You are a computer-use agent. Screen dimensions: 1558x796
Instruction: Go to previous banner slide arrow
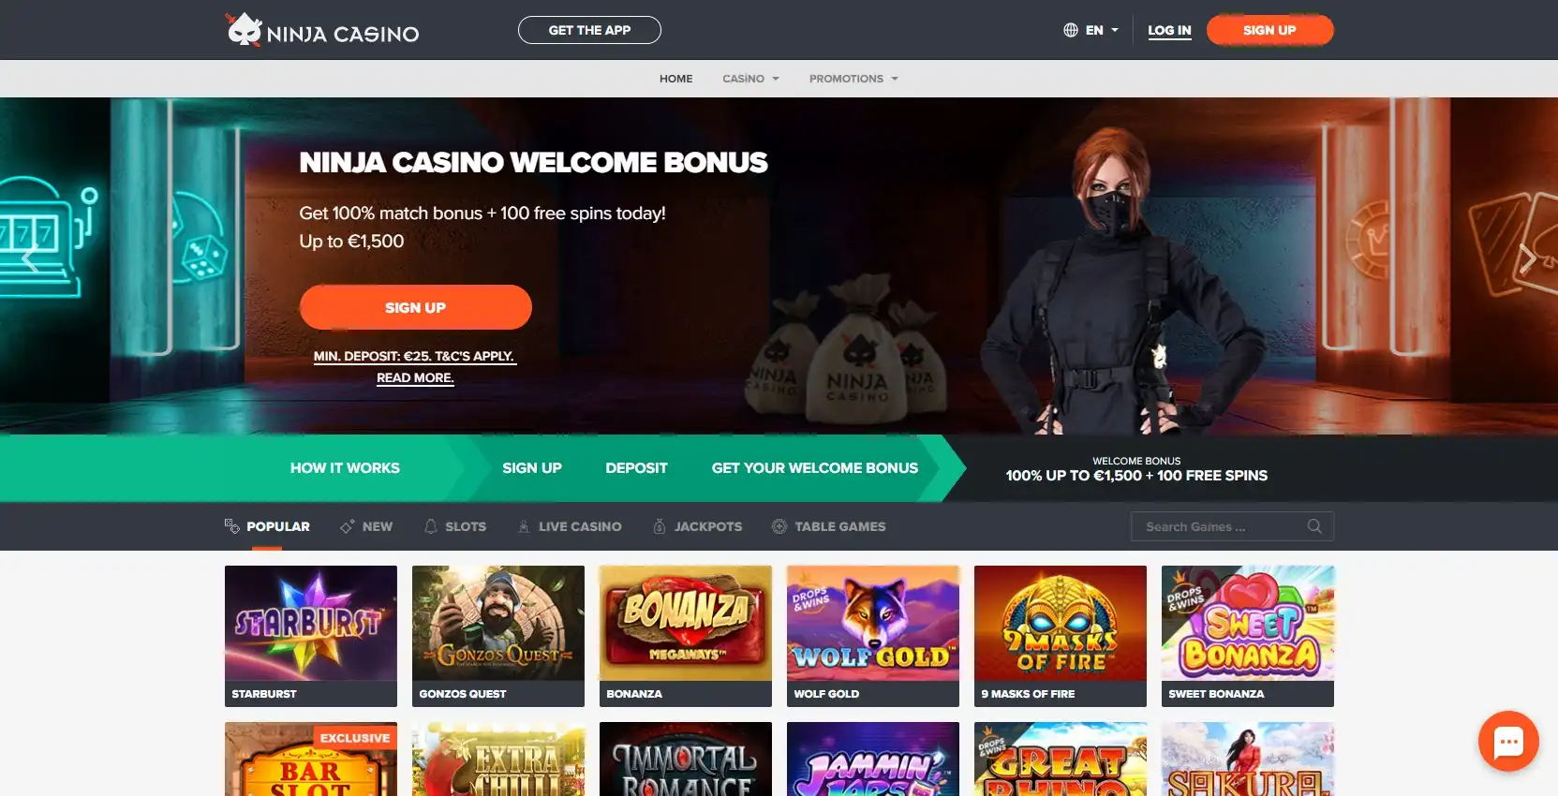click(x=30, y=258)
